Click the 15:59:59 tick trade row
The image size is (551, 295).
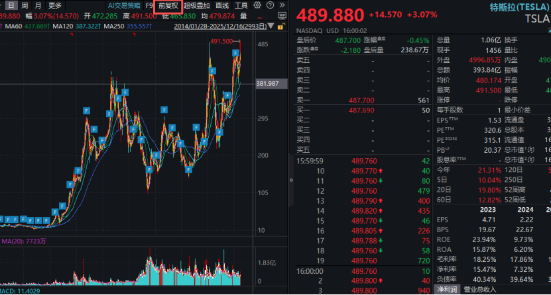point(363,161)
